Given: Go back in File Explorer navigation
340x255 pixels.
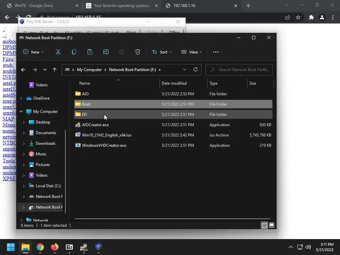Looking at the screenshot, I should pos(23,70).
